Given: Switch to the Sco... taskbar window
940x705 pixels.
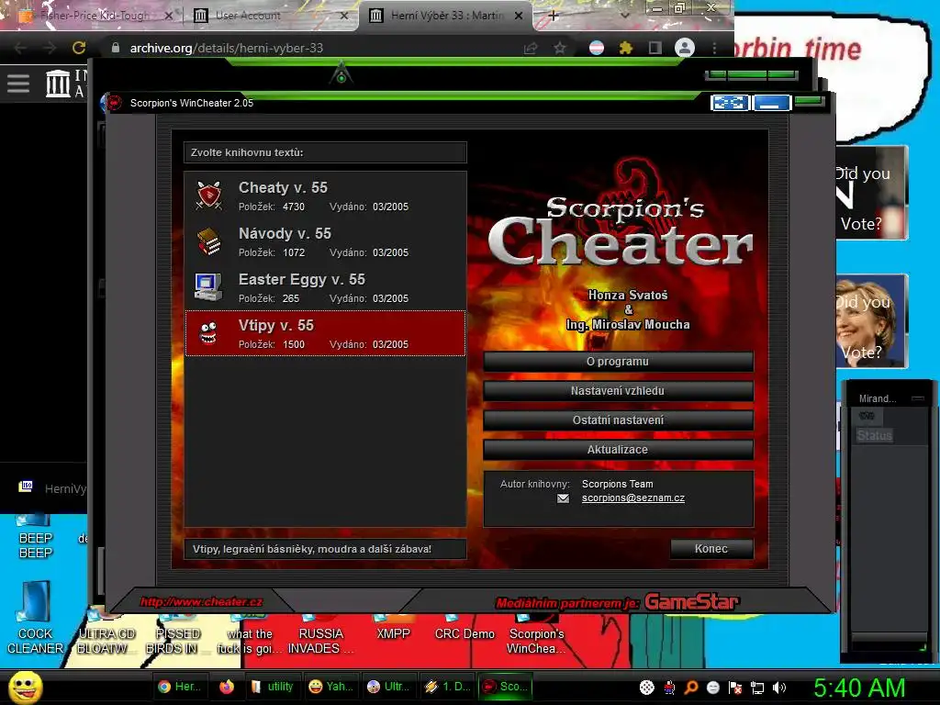Looking at the screenshot, I should point(506,687).
